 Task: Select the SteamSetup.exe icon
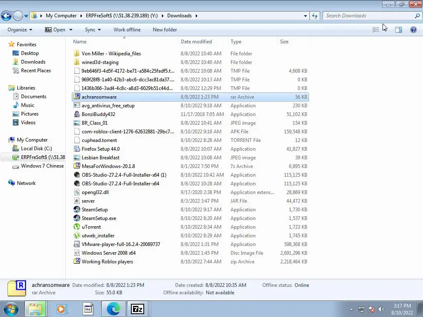coord(77,218)
